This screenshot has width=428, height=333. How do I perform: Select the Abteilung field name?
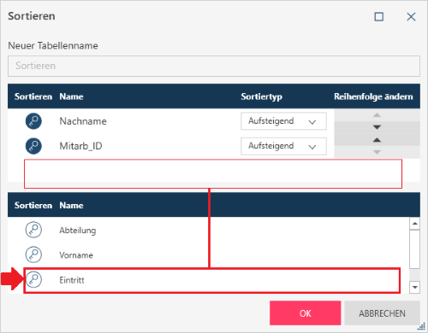[78, 231]
